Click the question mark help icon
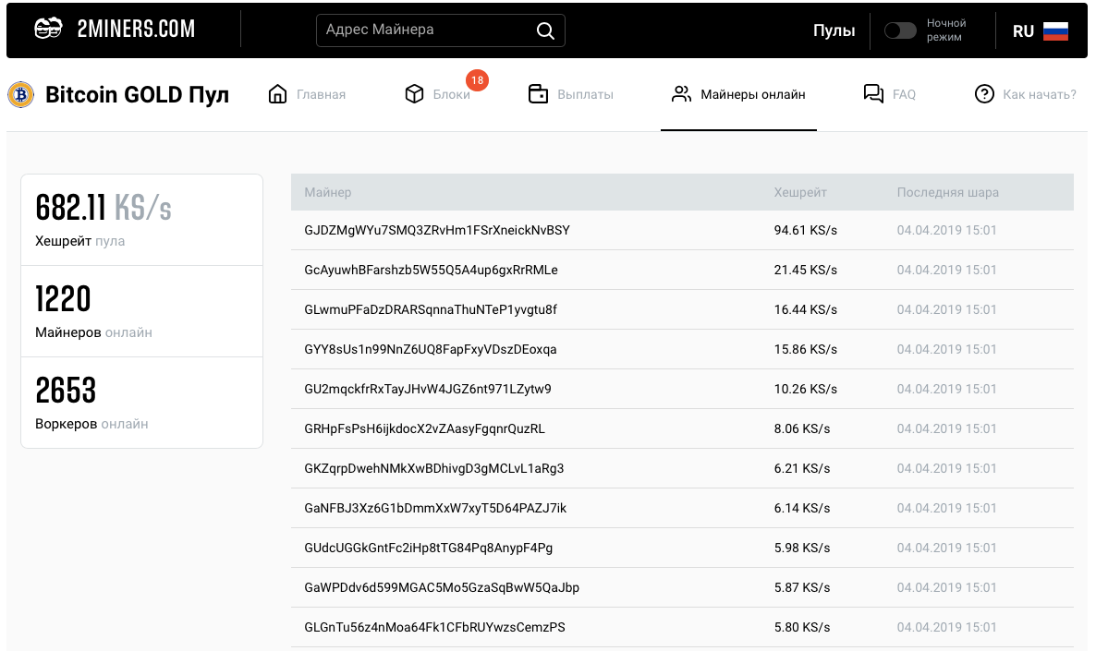 [x=984, y=94]
